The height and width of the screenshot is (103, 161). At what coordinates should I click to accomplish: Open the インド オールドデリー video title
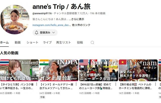tap(56, 86)
